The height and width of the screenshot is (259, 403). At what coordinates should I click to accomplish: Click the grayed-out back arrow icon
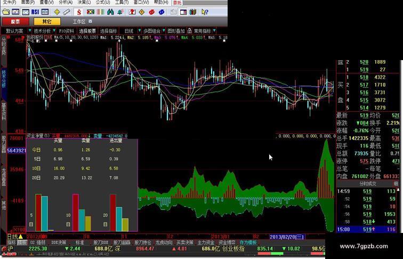(x=173, y=12)
